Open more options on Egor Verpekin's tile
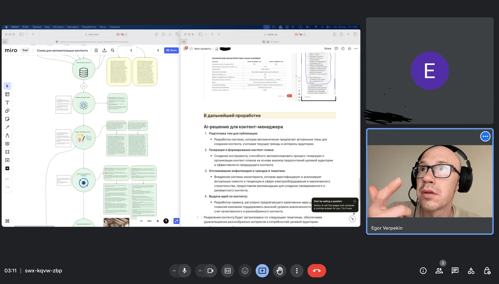Viewport: 499px width, 284px height. (x=485, y=136)
